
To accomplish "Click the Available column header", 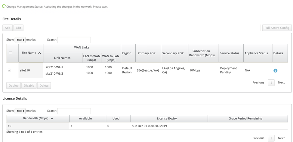I will point(88,118).
